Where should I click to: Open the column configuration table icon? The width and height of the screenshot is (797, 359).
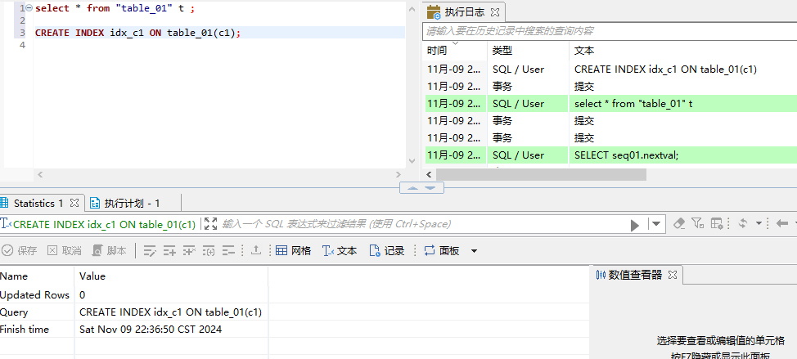pyautogui.click(x=717, y=223)
